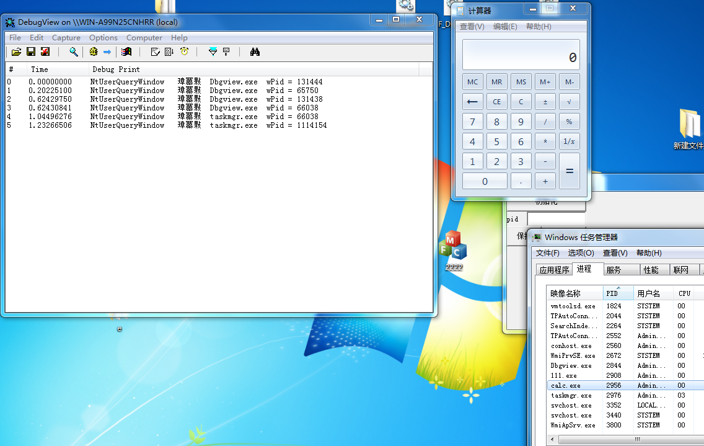Click the square root calculator button
The image size is (704, 446).
570,102
